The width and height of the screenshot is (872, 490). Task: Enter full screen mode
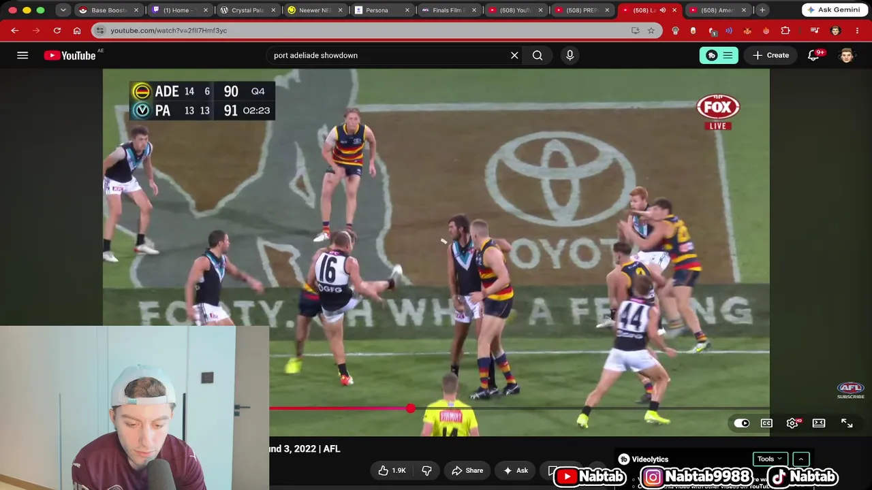[x=847, y=423]
